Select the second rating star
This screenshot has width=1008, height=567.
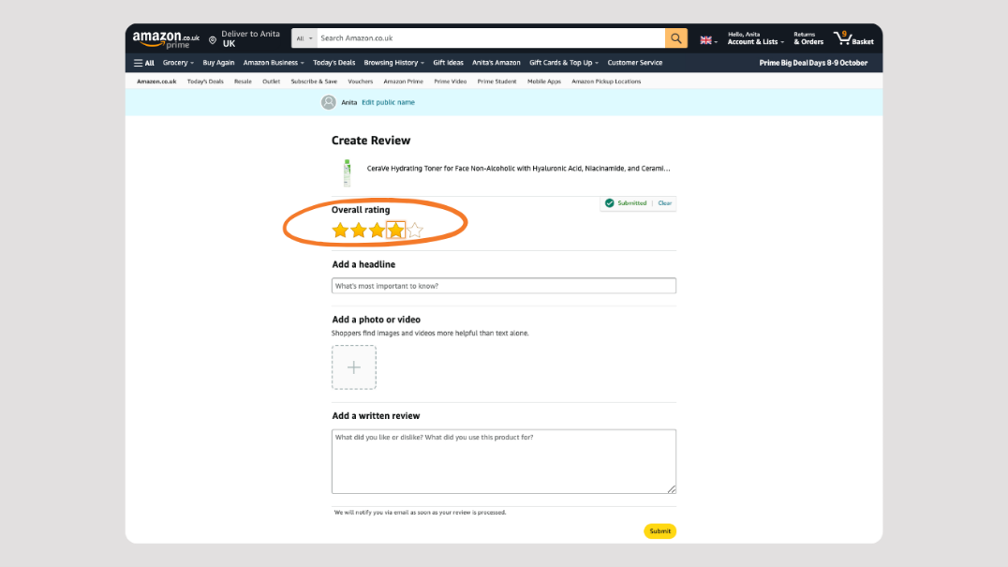(x=359, y=231)
